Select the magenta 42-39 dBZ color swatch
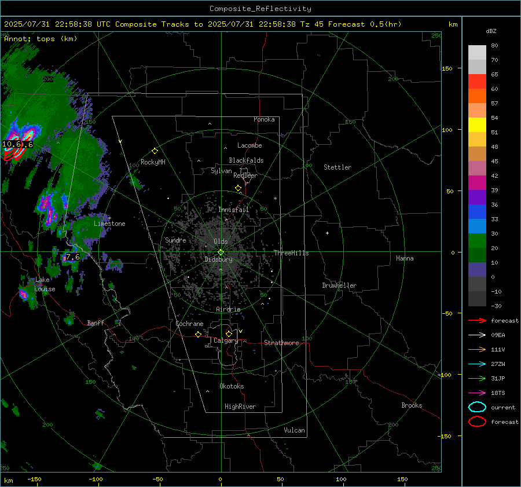Screen dimensions: 521x487 [477, 183]
